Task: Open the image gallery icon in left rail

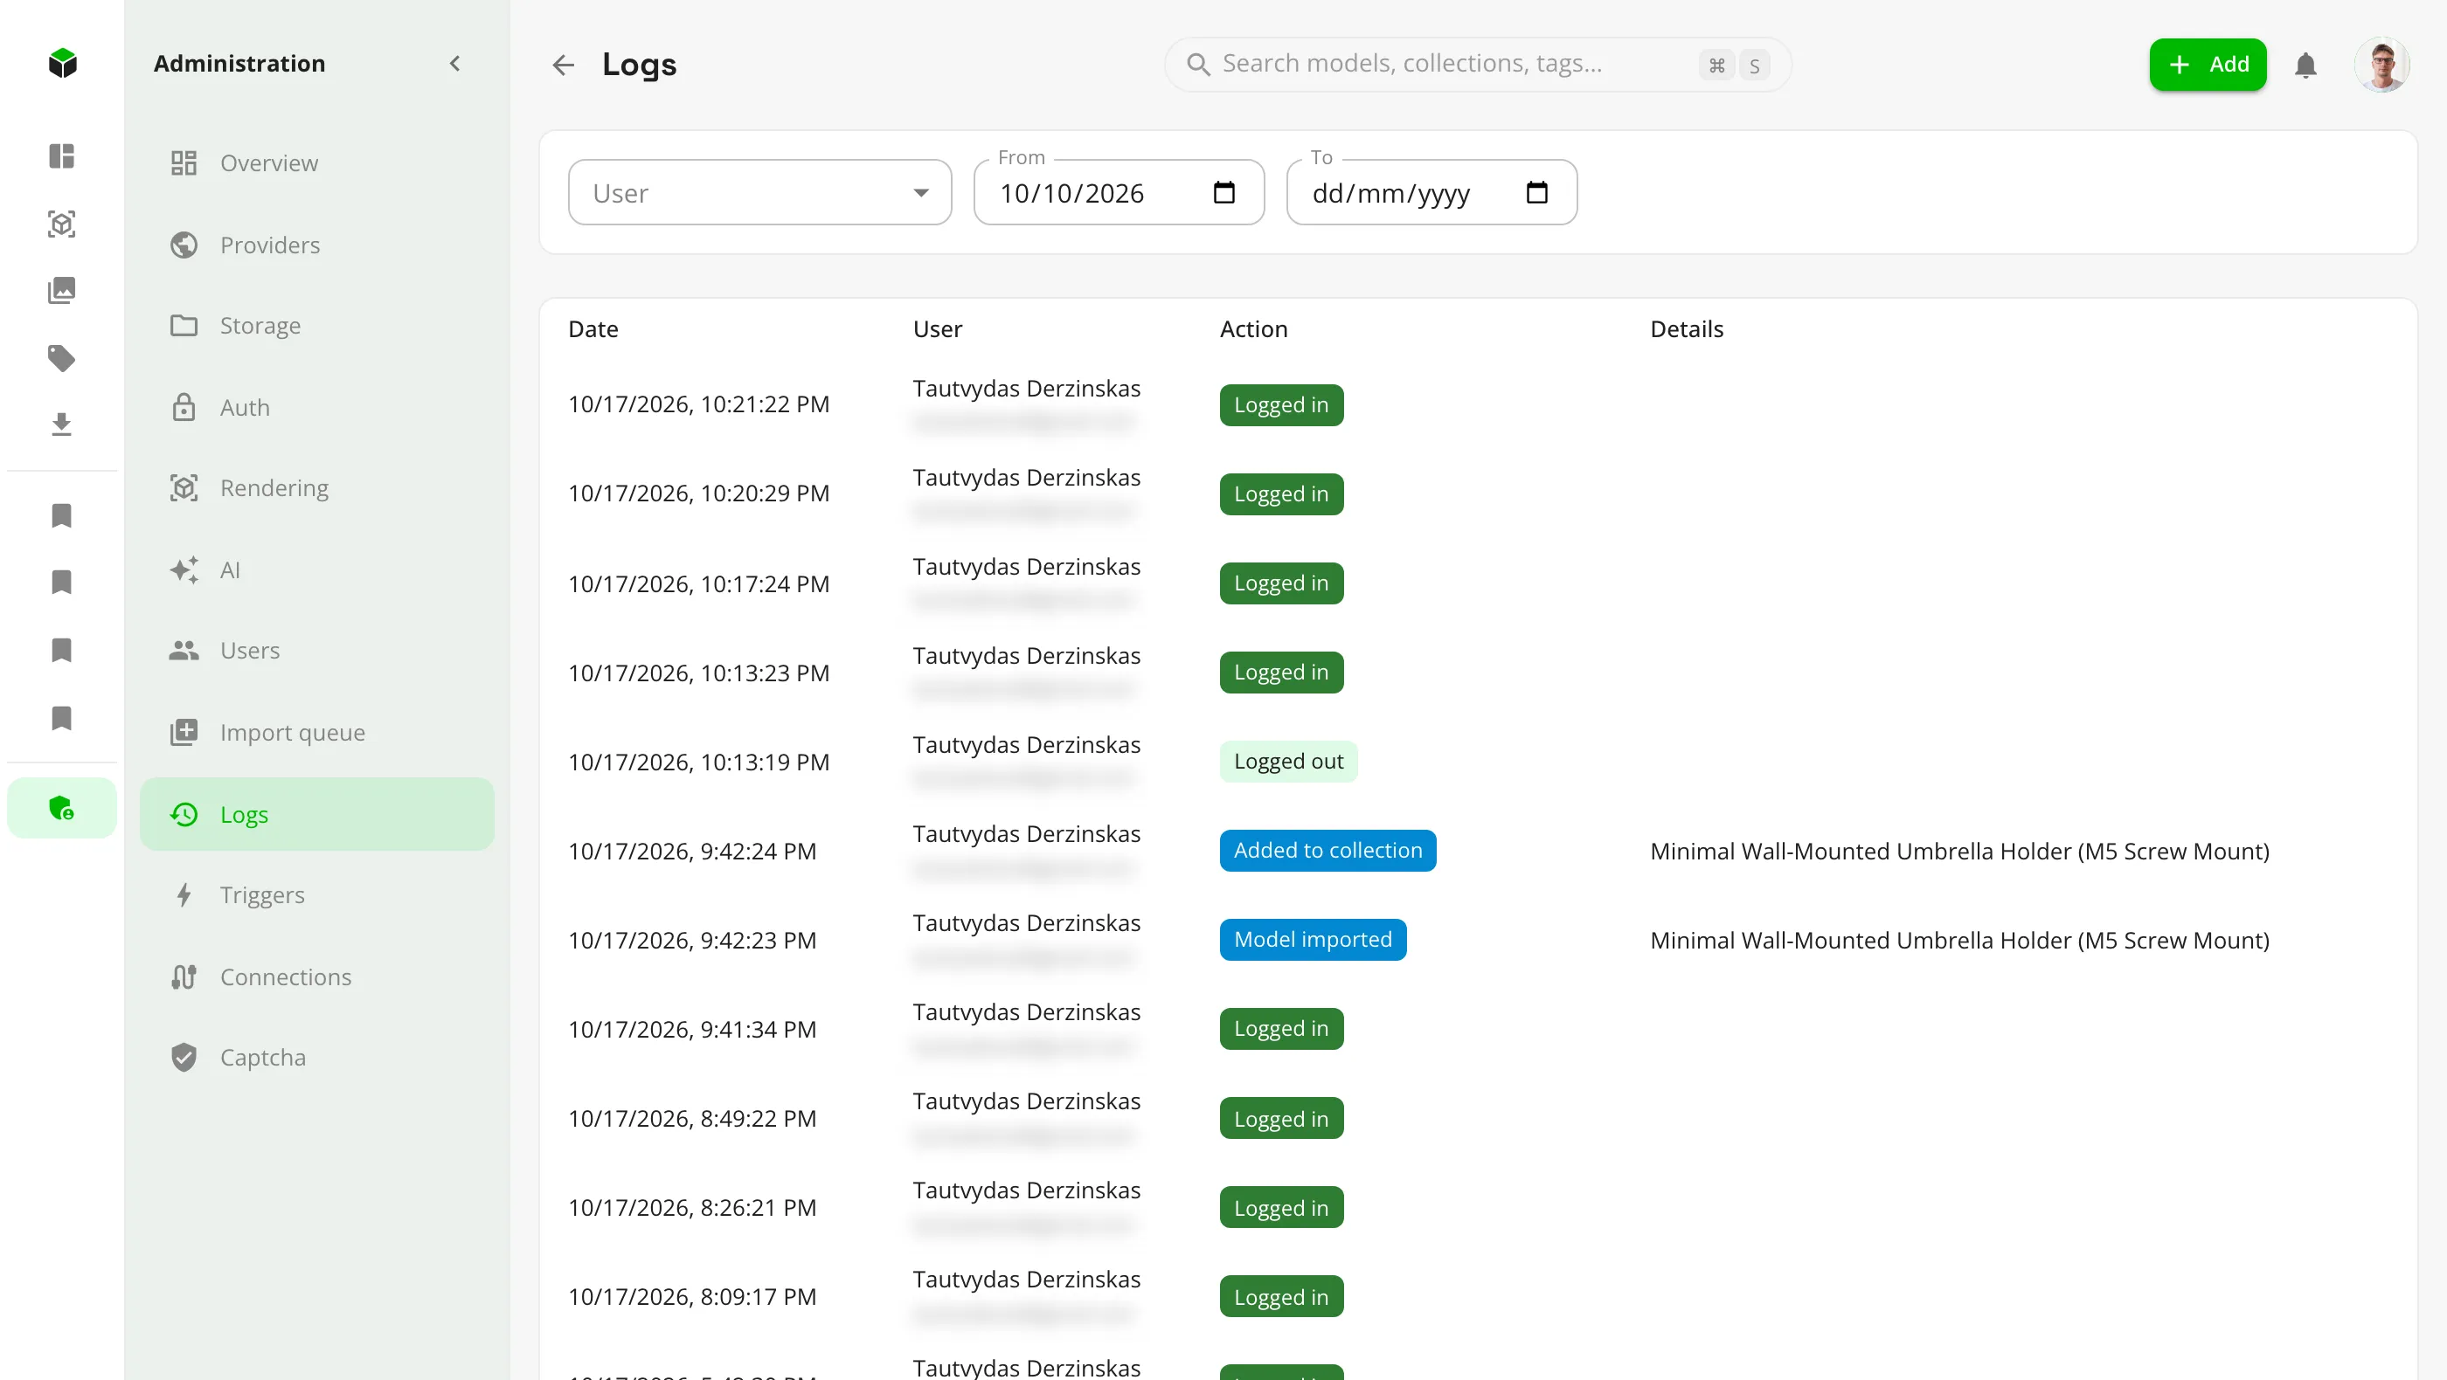Action: (x=62, y=291)
